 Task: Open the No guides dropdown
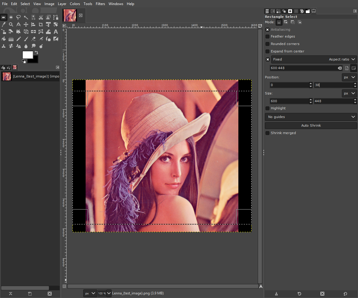click(311, 117)
